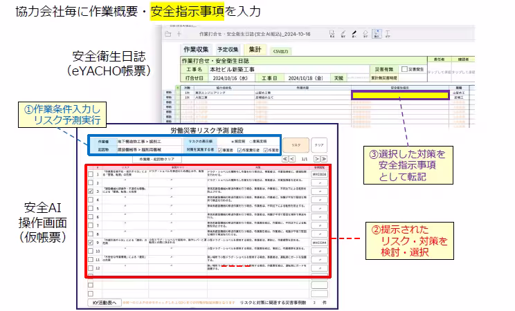Image resolution: width=515 pixels, height=311 pixels.
Task: Jump to last page with double-right arrow
Action: tap(324, 159)
